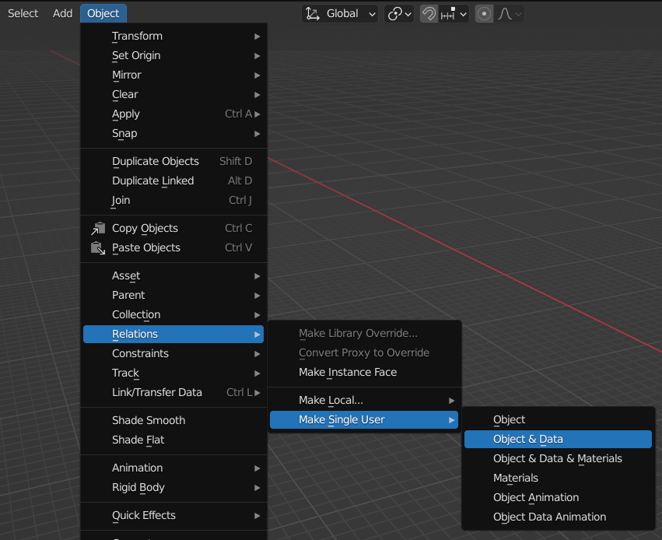Click the pivot point icon in the header
The image size is (662, 540).
(394, 13)
